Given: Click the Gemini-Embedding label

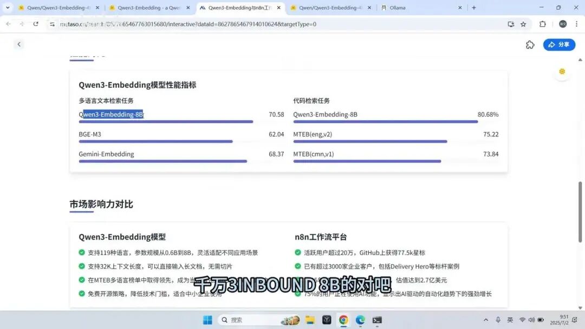Looking at the screenshot, I should (x=106, y=154).
